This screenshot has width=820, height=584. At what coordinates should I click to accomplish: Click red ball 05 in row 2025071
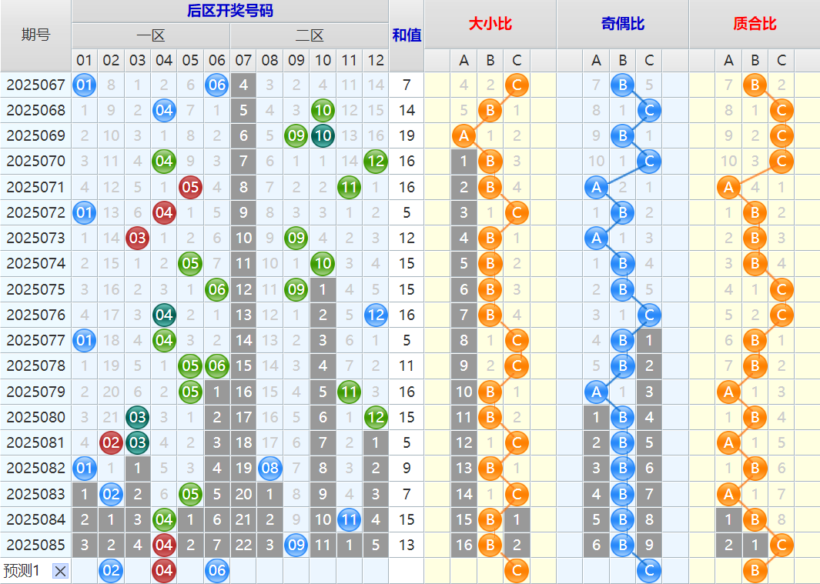[x=190, y=187]
